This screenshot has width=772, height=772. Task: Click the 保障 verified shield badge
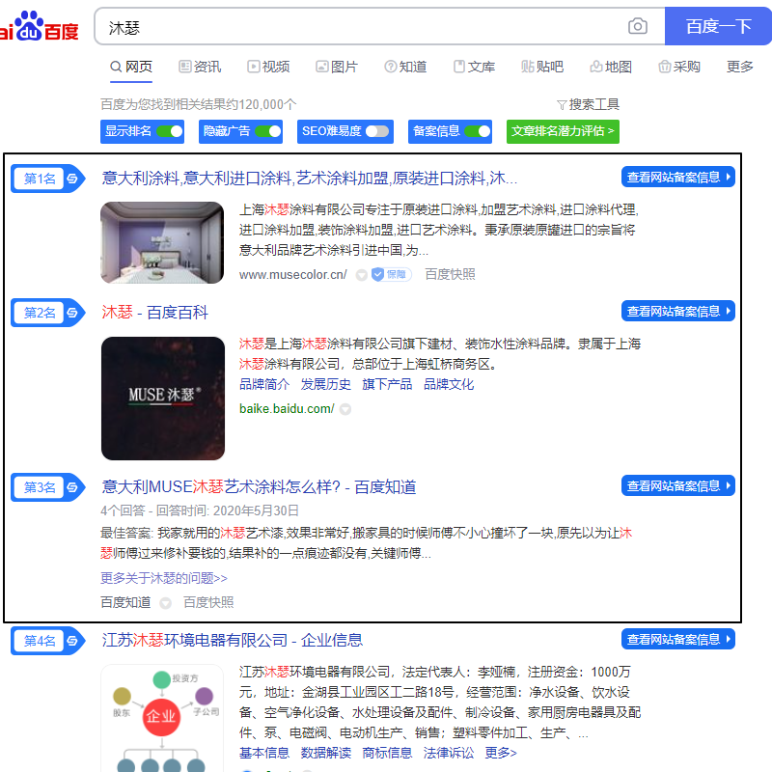click(x=392, y=274)
